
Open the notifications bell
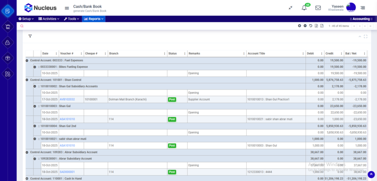pos(304,8)
